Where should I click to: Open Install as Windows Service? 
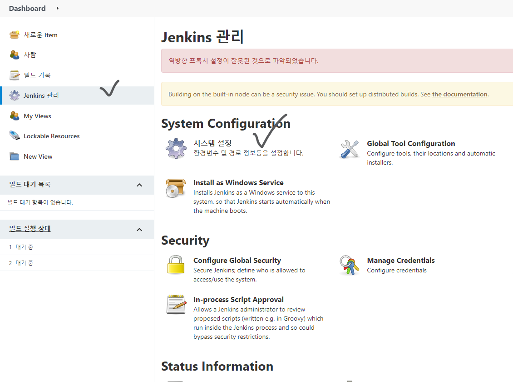[238, 182]
